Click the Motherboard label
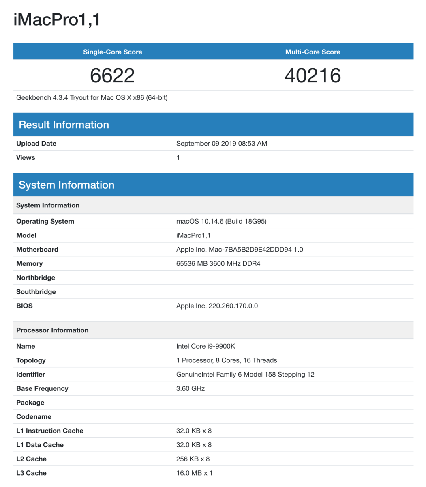 pos(37,250)
